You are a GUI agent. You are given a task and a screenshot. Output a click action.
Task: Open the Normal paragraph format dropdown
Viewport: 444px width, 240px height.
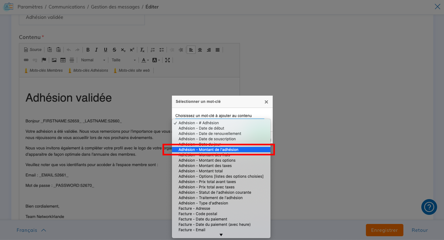click(x=93, y=60)
